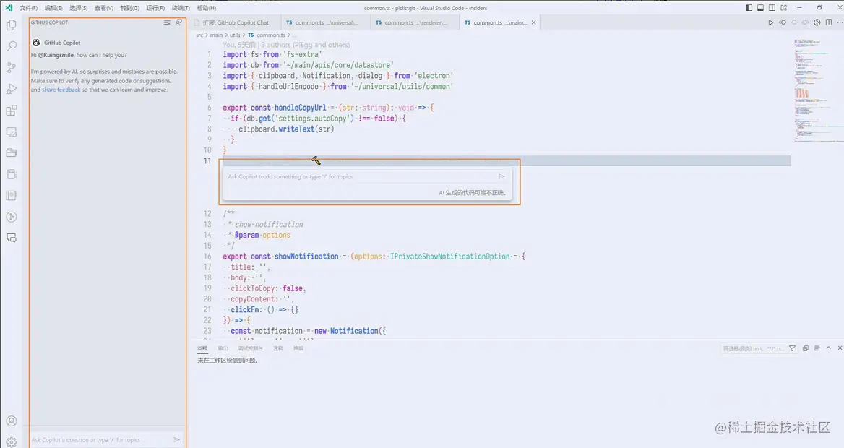Send the question in the Copilot chat sidebar
The height and width of the screenshot is (448, 844).
click(176, 440)
